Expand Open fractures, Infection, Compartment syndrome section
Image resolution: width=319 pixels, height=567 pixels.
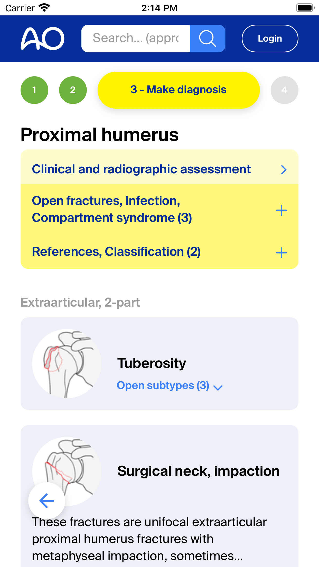click(x=112, y=209)
